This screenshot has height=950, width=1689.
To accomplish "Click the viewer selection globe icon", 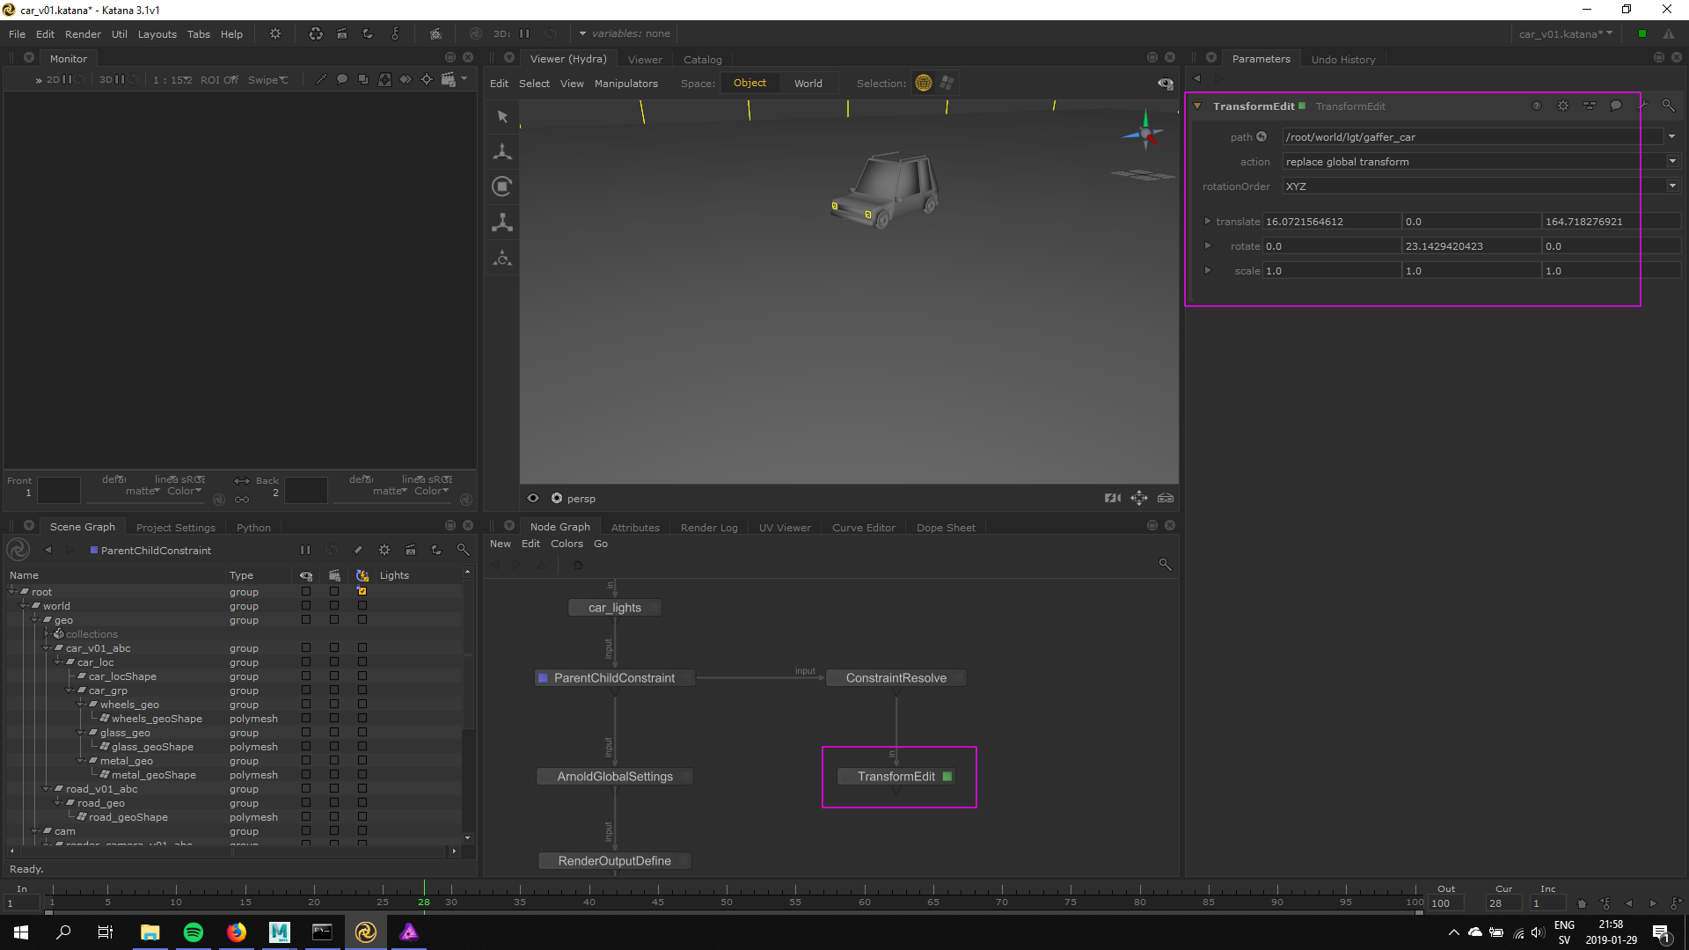I will [923, 83].
